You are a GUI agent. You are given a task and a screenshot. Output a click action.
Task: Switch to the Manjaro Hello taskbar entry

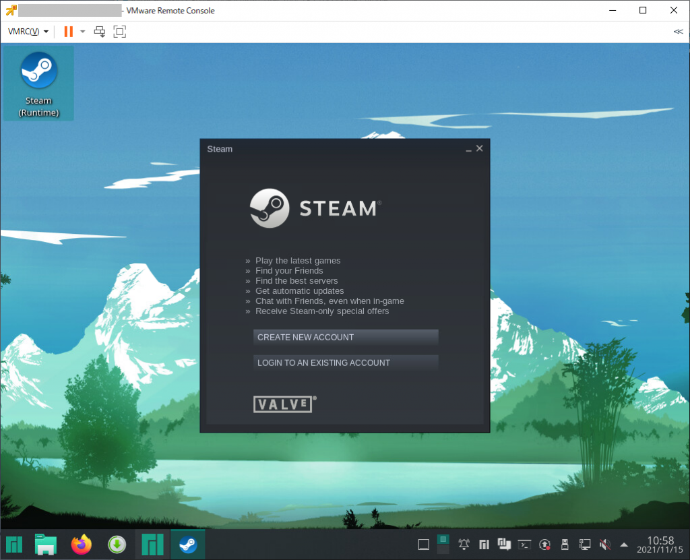coord(152,545)
